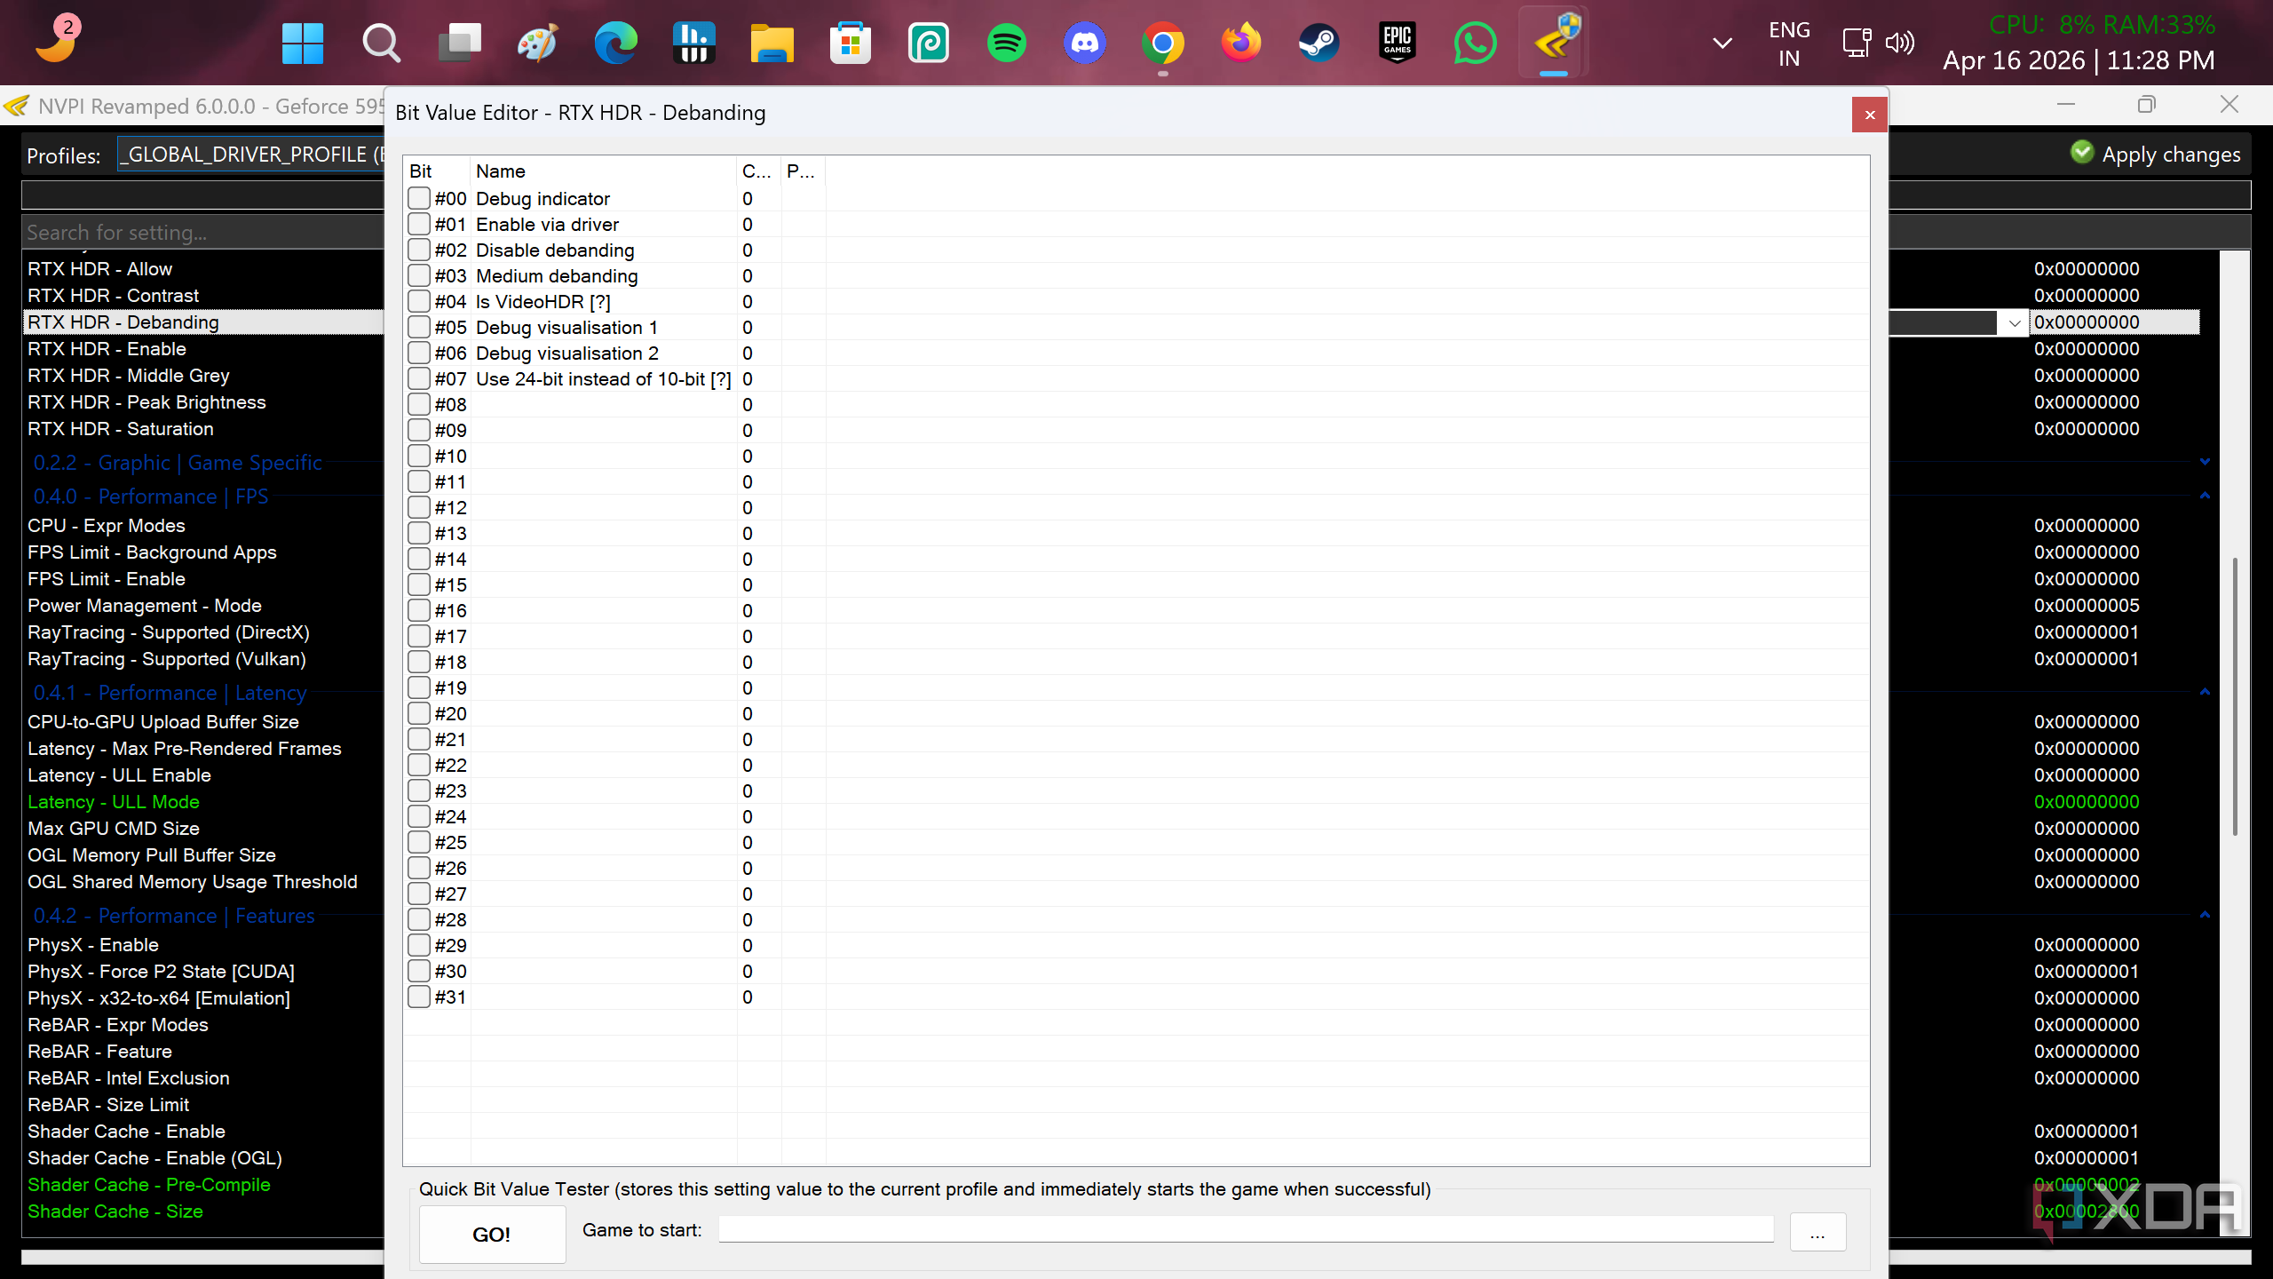The width and height of the screenshot is (2273, 1279).
Task: Open RTX HDR Debanding value dropdown arrow
Action: pos(2014,322)
